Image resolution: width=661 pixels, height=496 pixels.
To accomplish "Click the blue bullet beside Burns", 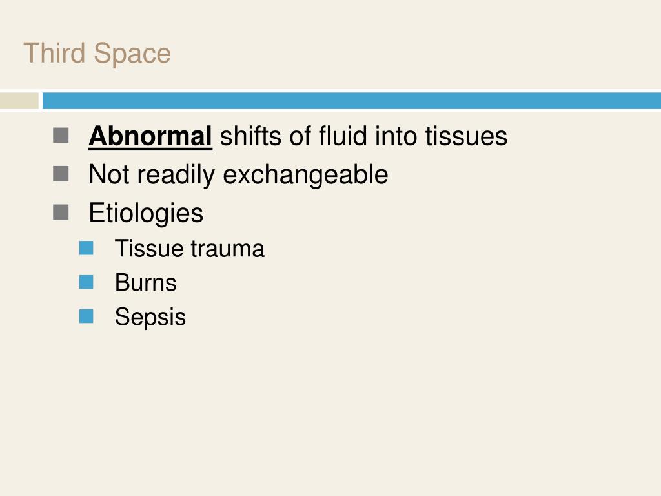I will tap(86, 282).
